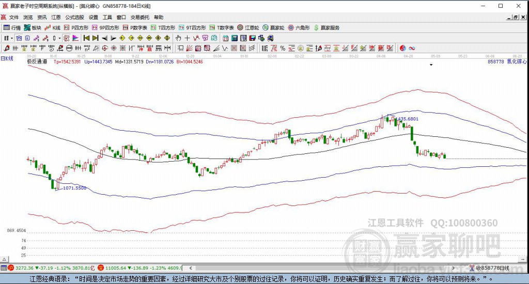The width and height of the screenshot is (529, 284).
Task: Open 赢家服务 with green dollar icon
Action: pos(326,28)
